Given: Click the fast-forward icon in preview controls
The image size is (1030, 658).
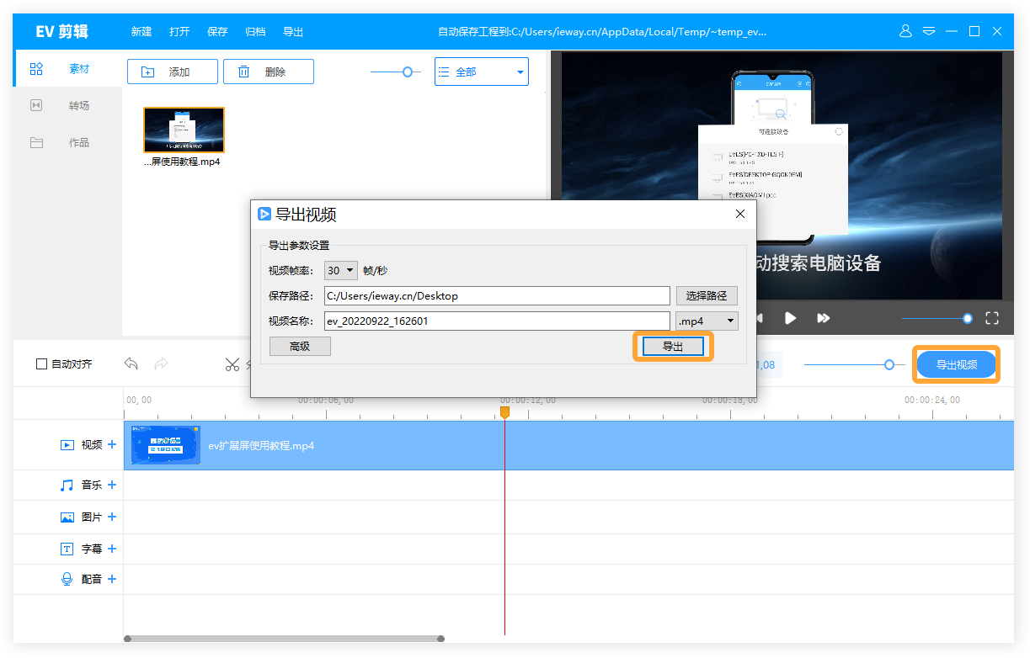Looking at the screenshot, I should pos(824,318).
